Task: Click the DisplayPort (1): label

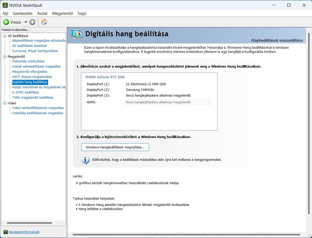Action: coord(98,84)
